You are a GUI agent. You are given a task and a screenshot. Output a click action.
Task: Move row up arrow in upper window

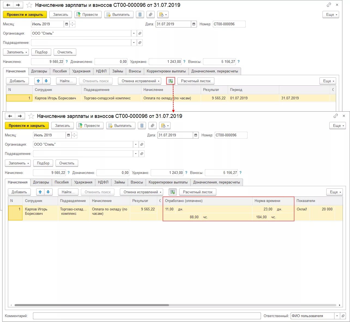pyautogui.click(x=38, y=81)
